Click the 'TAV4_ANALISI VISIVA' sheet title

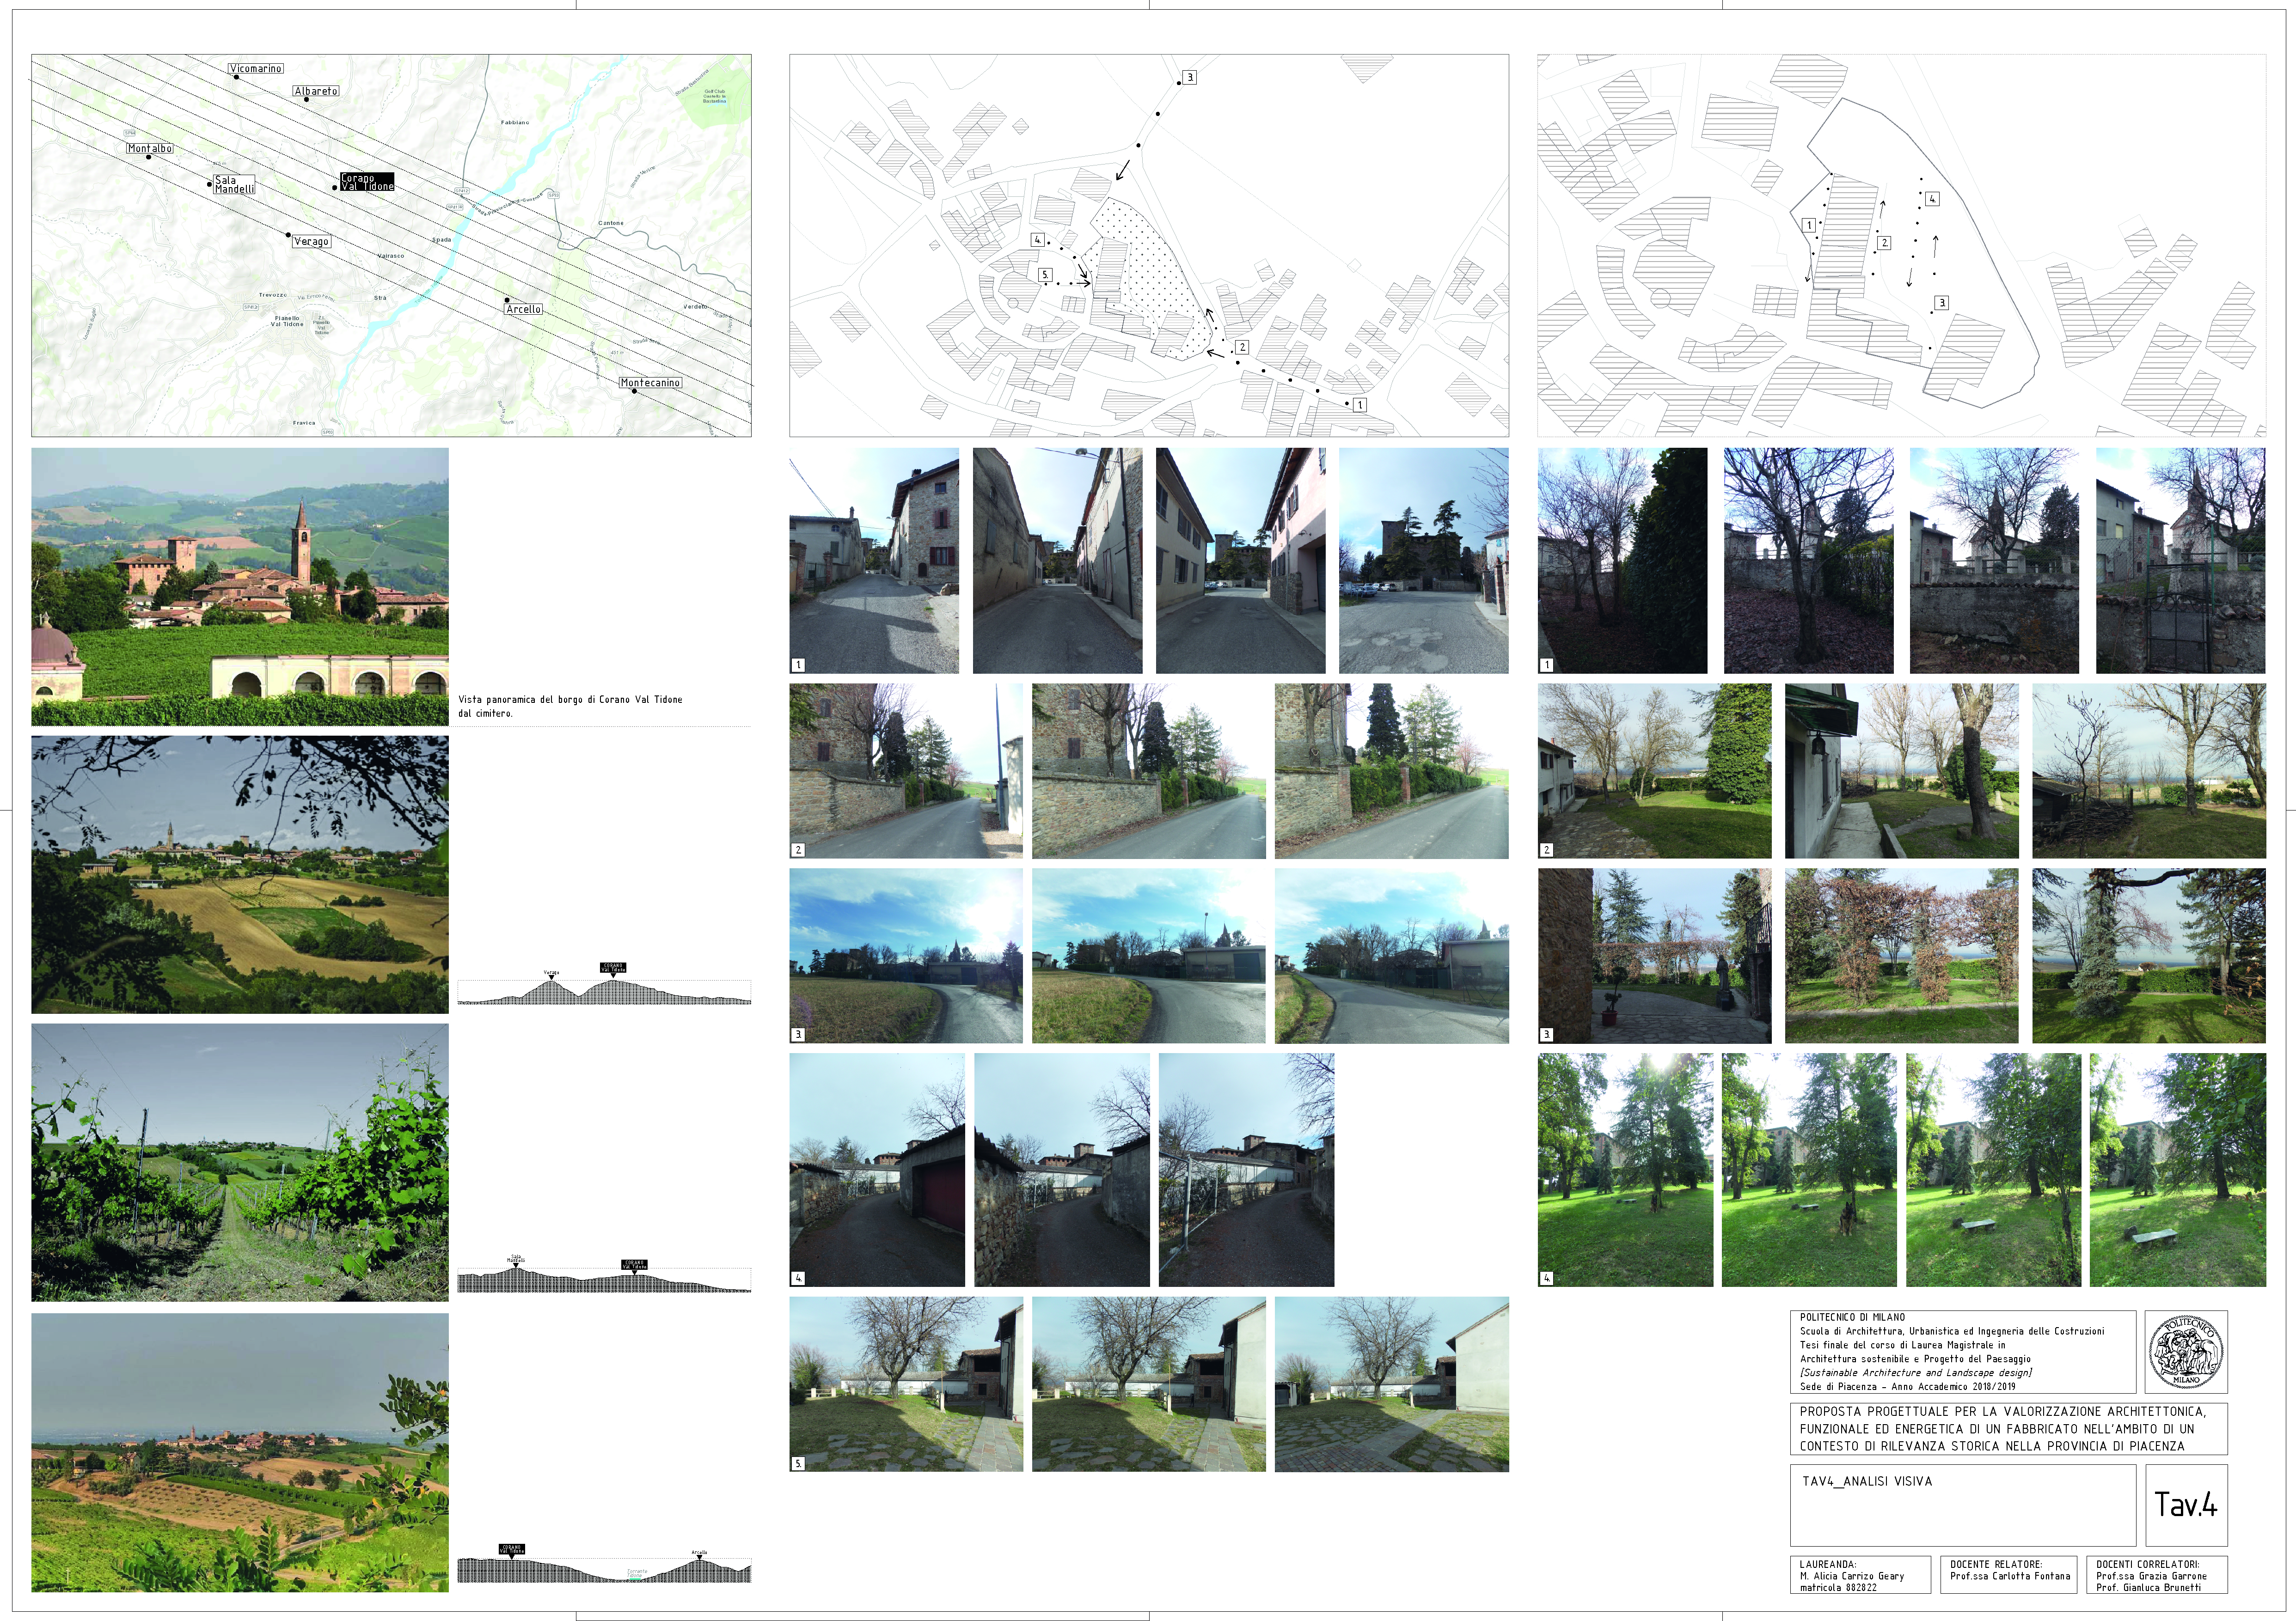click(1867, 1481)
